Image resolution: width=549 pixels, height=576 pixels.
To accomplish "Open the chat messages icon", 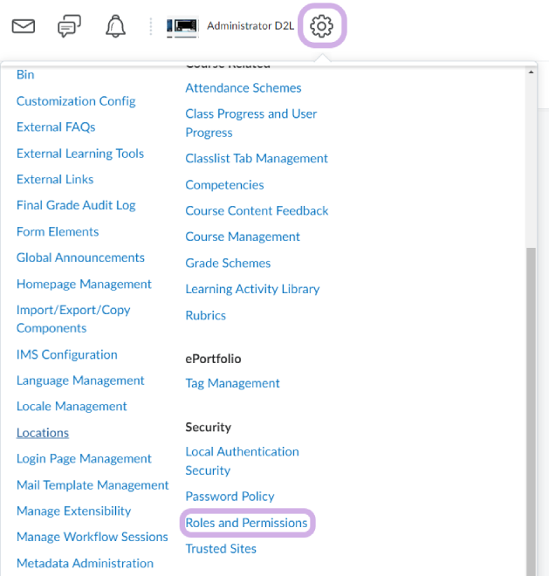I will click(x=70, y=26).
